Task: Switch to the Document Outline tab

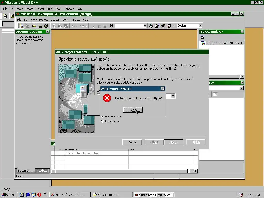Action: [26, 171]
